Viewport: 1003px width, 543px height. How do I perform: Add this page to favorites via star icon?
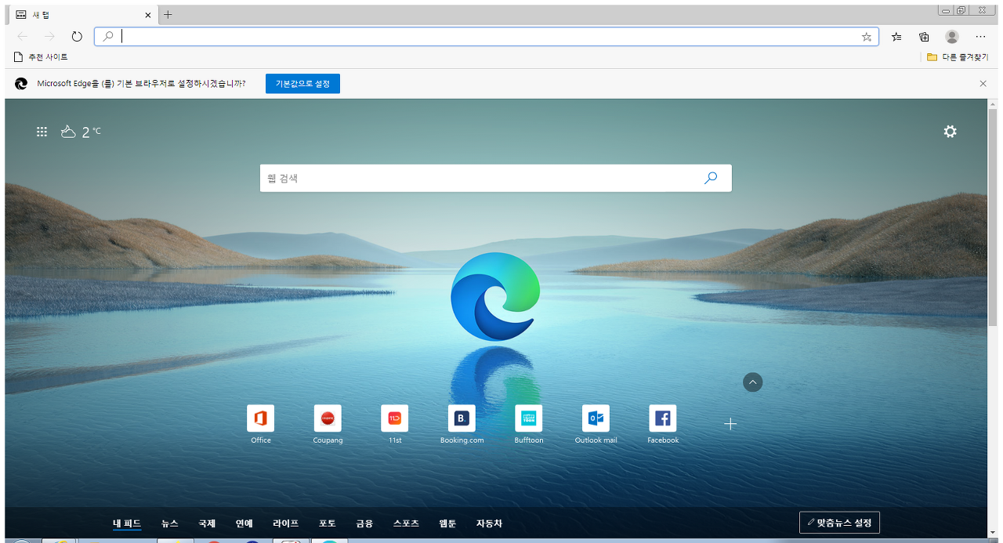[867, 37]
